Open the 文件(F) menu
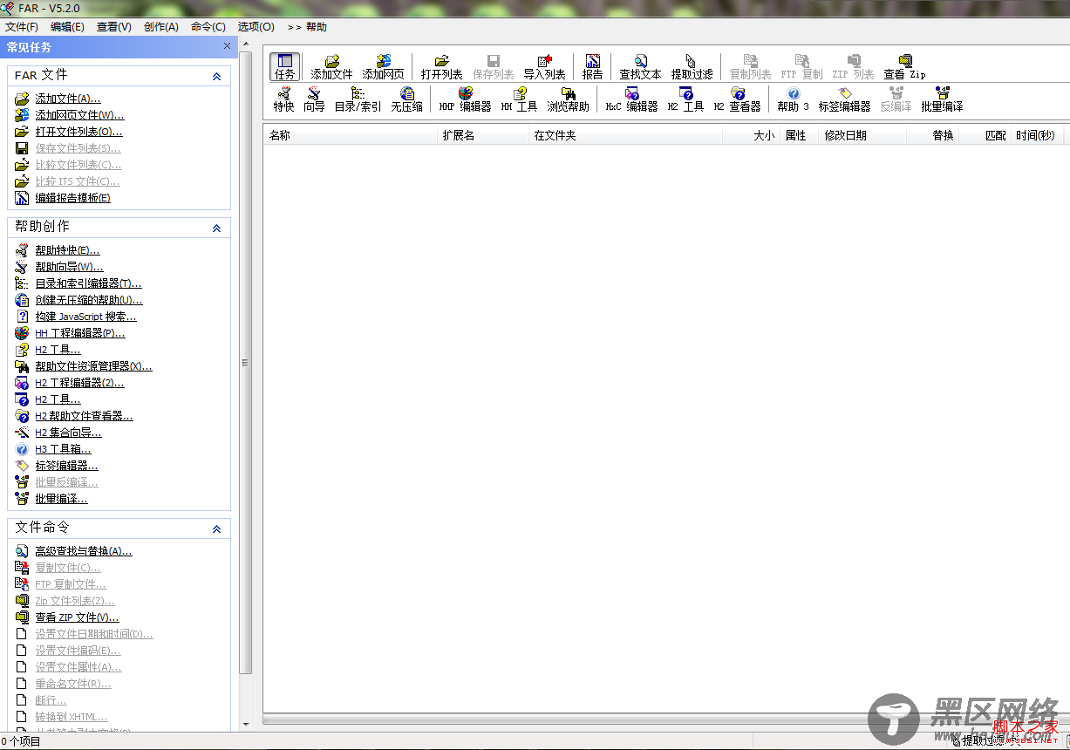This screenshot has width=1070, height=750. 22,27
